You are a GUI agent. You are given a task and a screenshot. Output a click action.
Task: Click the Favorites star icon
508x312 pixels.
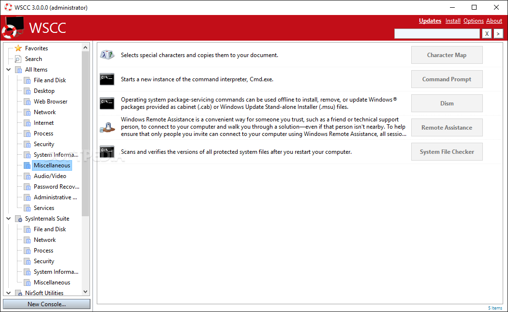pyautogui.click(x=18, y=48)
